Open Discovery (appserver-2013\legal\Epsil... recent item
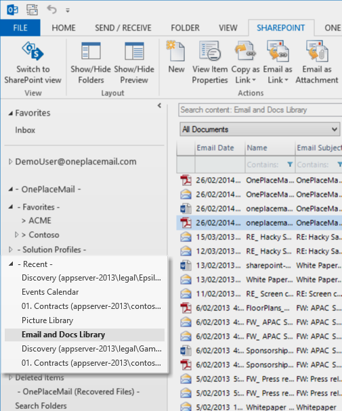 (x=91, y=278)
